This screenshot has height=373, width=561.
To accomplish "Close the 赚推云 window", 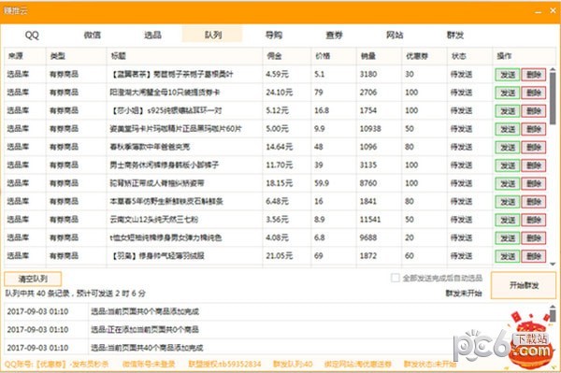I will click(553, 10).
